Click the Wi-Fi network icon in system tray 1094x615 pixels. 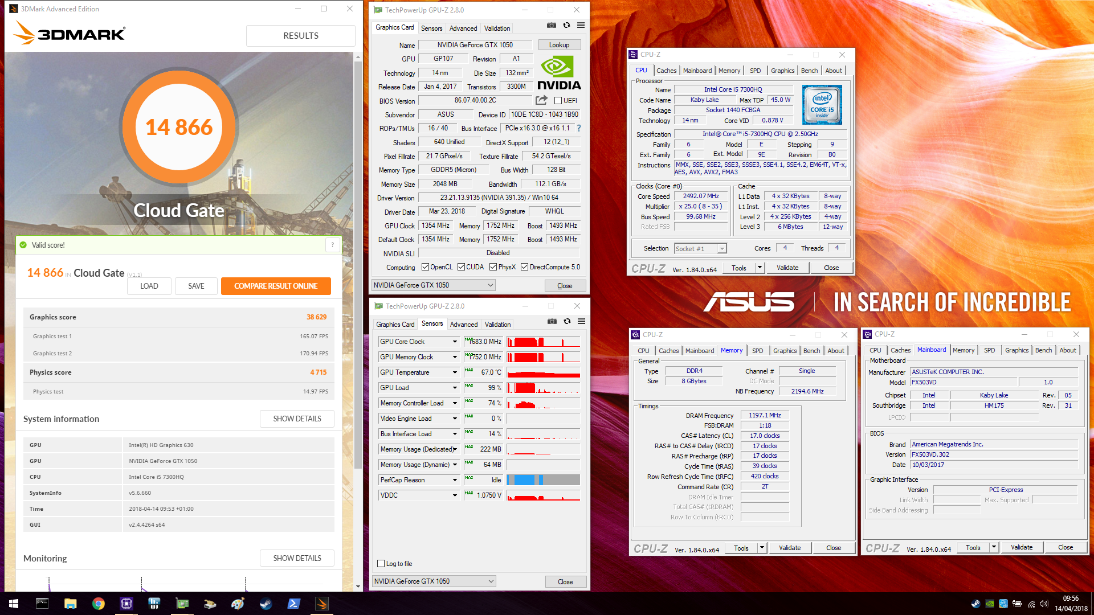[x=1031, y=604]
